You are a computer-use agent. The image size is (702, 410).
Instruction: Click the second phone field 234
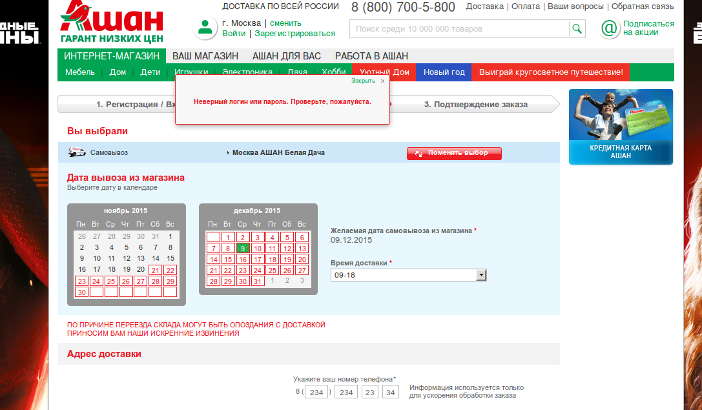(x=346, y=392)
